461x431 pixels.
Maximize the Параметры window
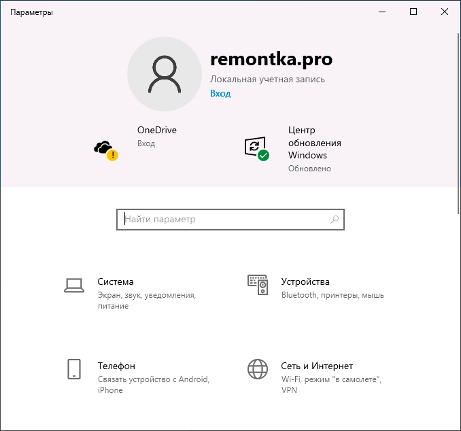point(413,12)
